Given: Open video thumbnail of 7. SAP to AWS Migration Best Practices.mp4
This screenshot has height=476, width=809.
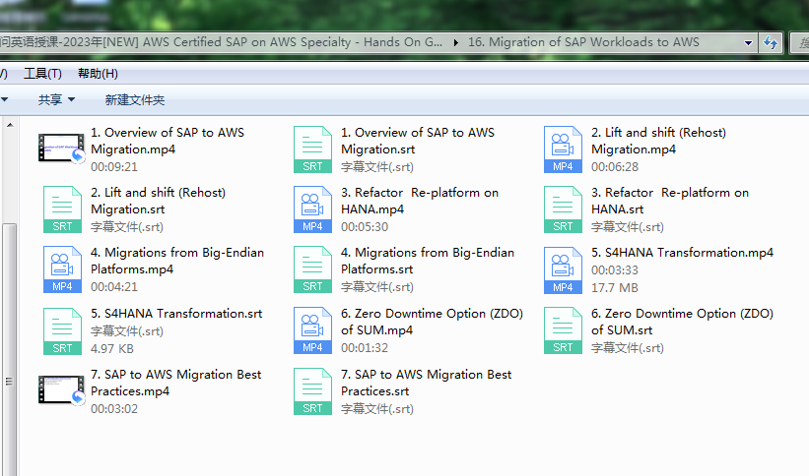Looking at the screenshot, I should 61,390.
